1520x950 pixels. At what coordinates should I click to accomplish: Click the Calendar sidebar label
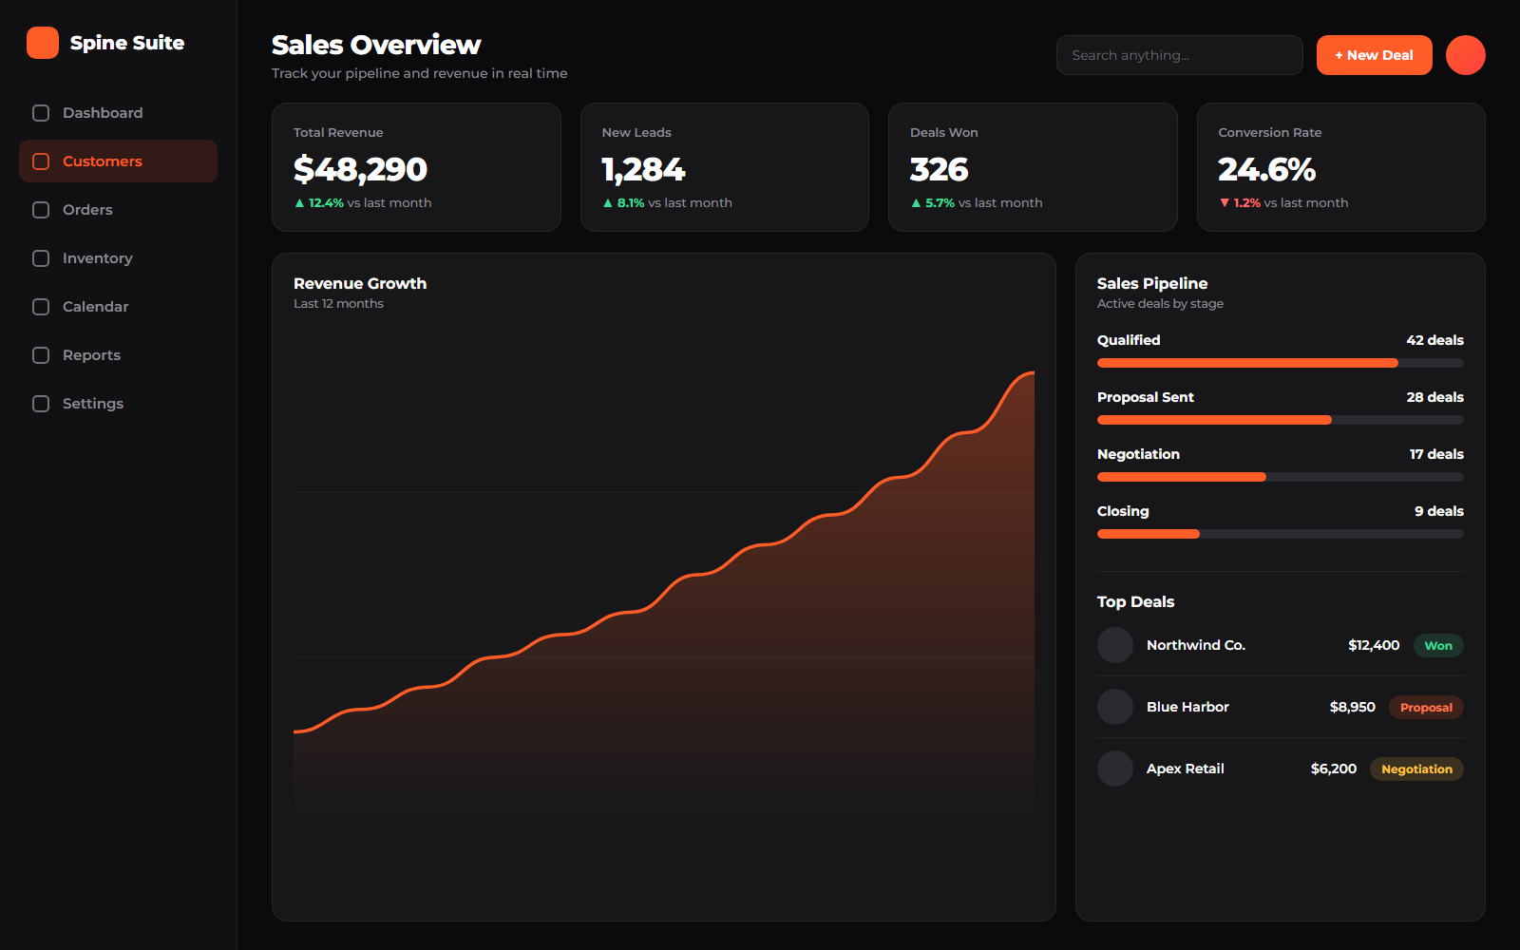tap(95, 307)
